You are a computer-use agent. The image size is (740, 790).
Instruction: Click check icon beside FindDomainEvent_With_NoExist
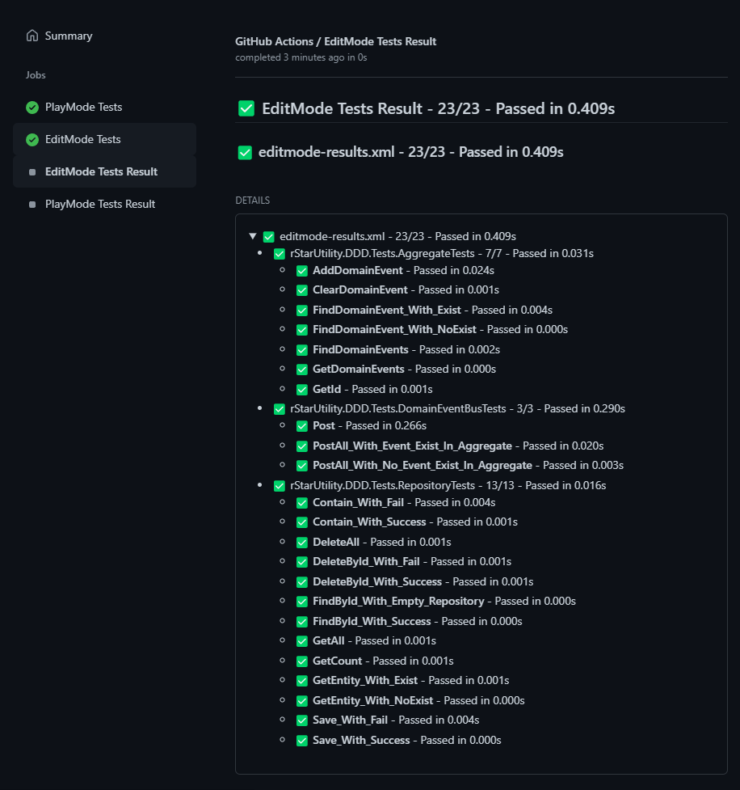click(x=302, y=330)
